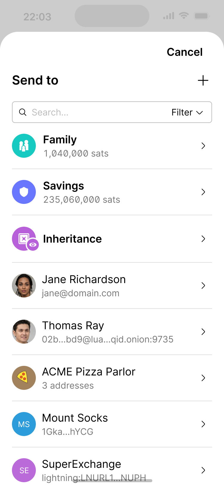224x487 pixels.
Task: Click the magnifier search icon
Action: (23, 112)
